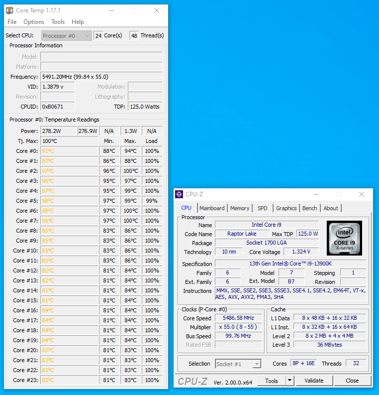
Task: Open the Options menu in Core Temp
Action: (34, 22)
